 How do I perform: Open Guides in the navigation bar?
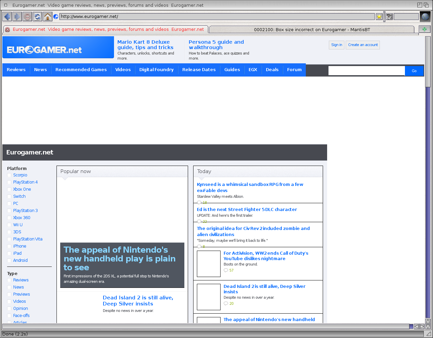(232, 70)
